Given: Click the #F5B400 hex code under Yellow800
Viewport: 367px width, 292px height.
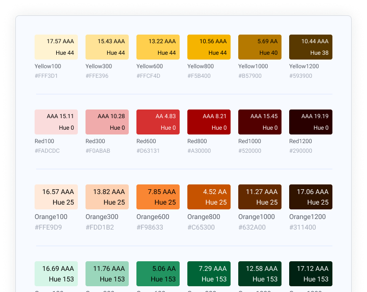Looking at the screenshot, I should point(199,76).
